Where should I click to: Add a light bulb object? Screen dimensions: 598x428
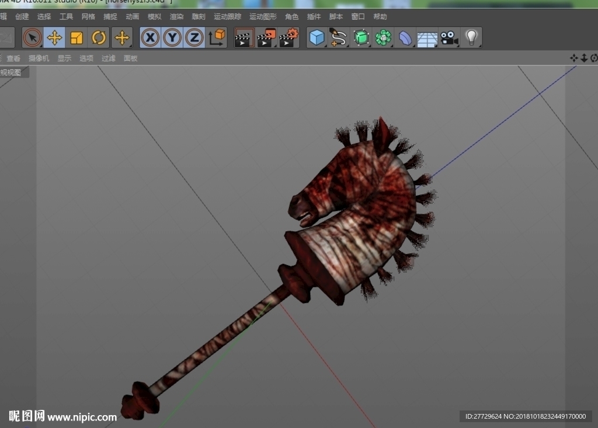click(x=471, y=38)
